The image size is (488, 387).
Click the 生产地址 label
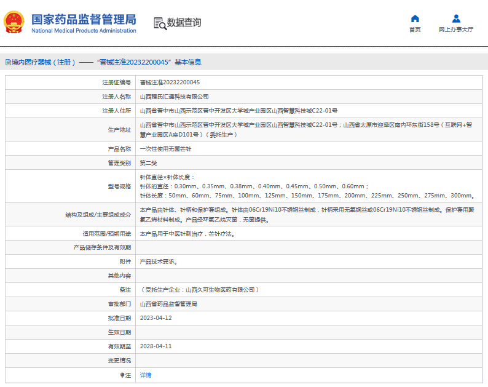(119, 130)
